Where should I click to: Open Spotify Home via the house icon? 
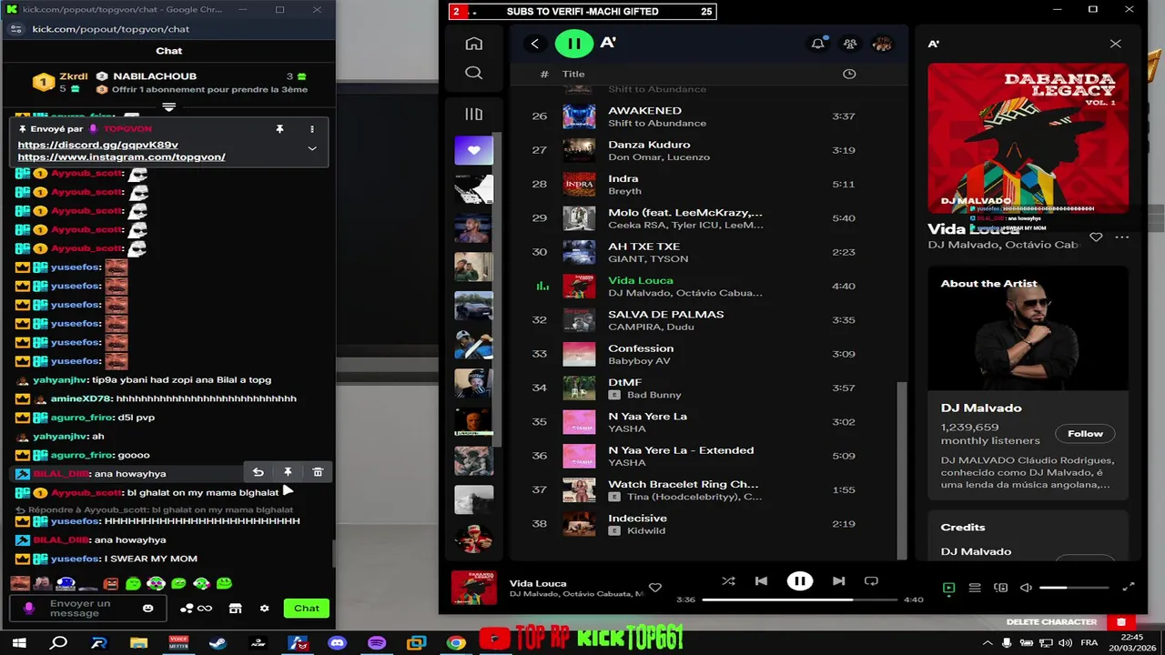473,44
